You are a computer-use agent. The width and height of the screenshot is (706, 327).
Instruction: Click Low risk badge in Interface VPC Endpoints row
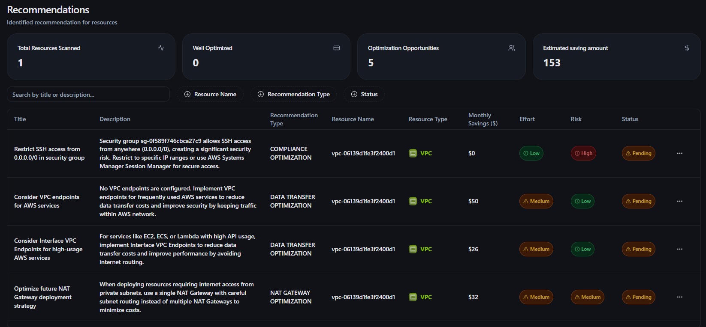[582, 249]
